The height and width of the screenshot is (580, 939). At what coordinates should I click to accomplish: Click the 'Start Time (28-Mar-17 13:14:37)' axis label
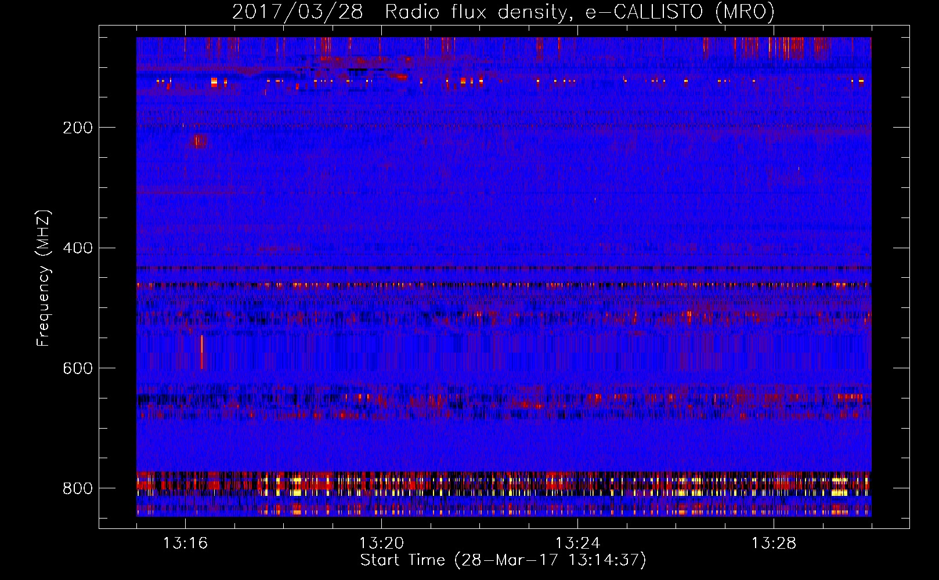[x=503, y=560]
